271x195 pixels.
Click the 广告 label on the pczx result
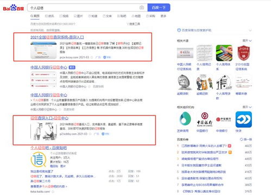click(98, 57)
